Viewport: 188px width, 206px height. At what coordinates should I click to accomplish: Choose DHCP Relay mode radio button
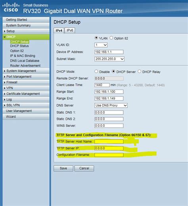[139, 71]
